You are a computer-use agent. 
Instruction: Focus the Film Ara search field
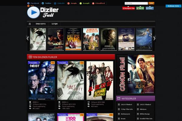[136, 3]
